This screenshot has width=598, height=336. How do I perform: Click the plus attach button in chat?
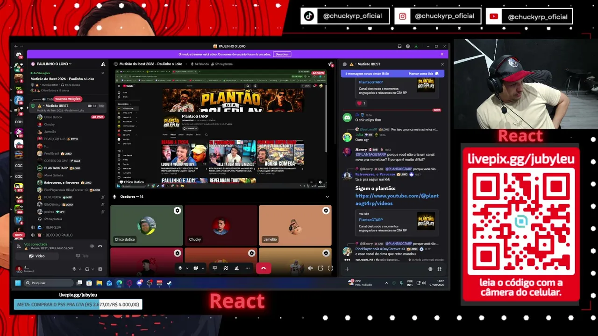point(347,269)
